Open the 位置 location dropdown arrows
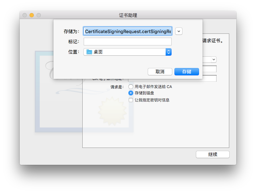 (168, 52)
